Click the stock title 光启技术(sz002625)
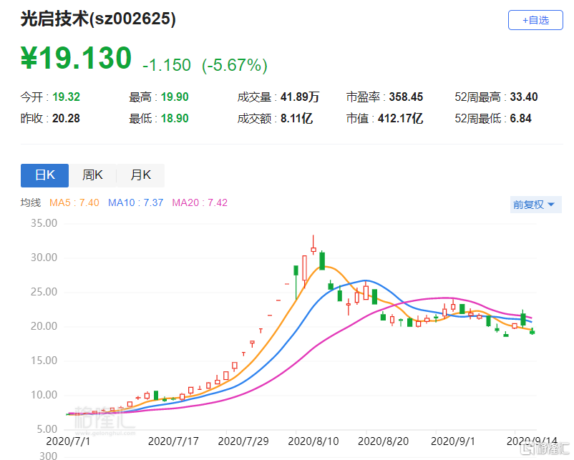This screenshot has height=460, width=574. tap(98, 19)
